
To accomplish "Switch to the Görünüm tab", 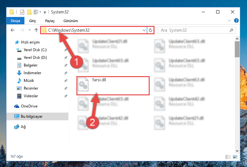I will pos(71,21).
